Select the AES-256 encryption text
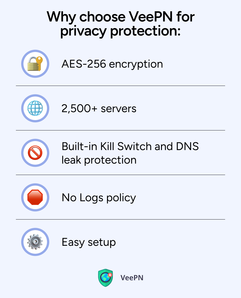The height and width of the screenshot is (298, 241). click(112, 64)
